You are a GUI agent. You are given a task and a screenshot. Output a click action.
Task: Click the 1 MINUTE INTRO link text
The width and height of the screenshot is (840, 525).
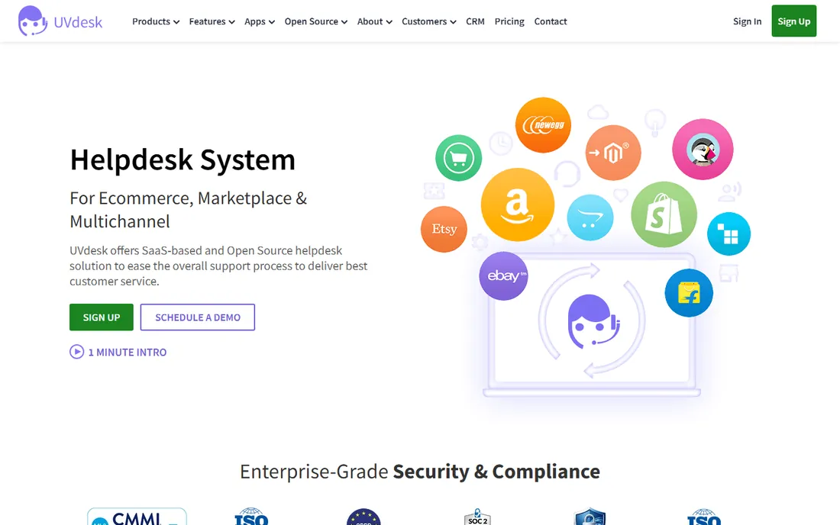pos(128,352)
